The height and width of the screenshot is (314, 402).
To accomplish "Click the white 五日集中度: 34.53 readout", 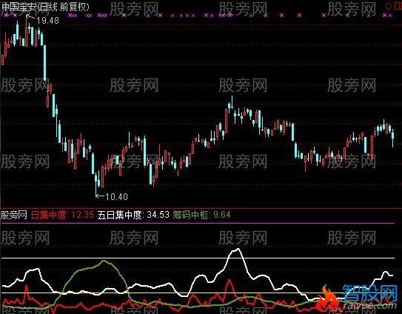I will (x=133, y=215).
